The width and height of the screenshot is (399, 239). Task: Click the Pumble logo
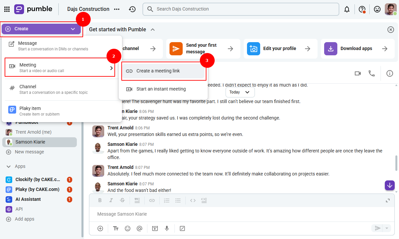33,9
